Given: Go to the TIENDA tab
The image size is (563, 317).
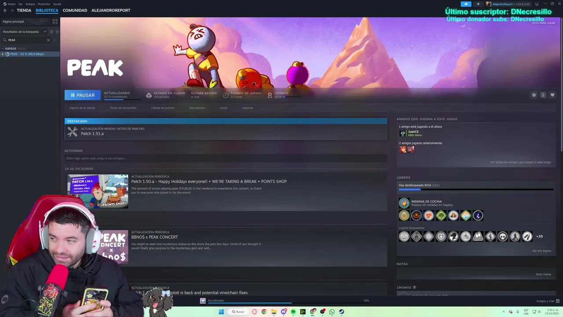Looking at the screenshot, I should point(24,10).
